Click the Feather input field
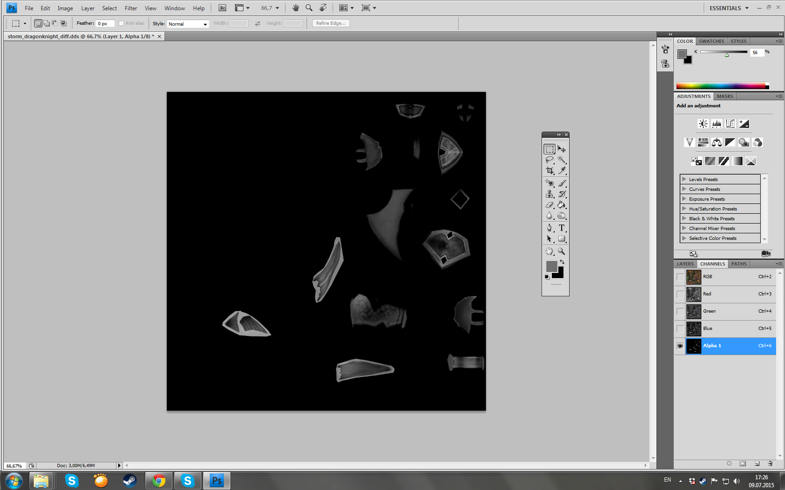 tap(105, 23)
